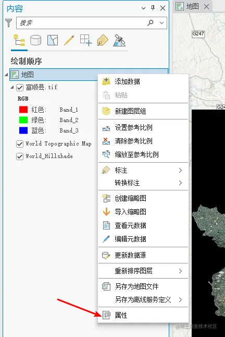
Task: Click the 新建图层组 layer stack icon
Action: point(106,111)
